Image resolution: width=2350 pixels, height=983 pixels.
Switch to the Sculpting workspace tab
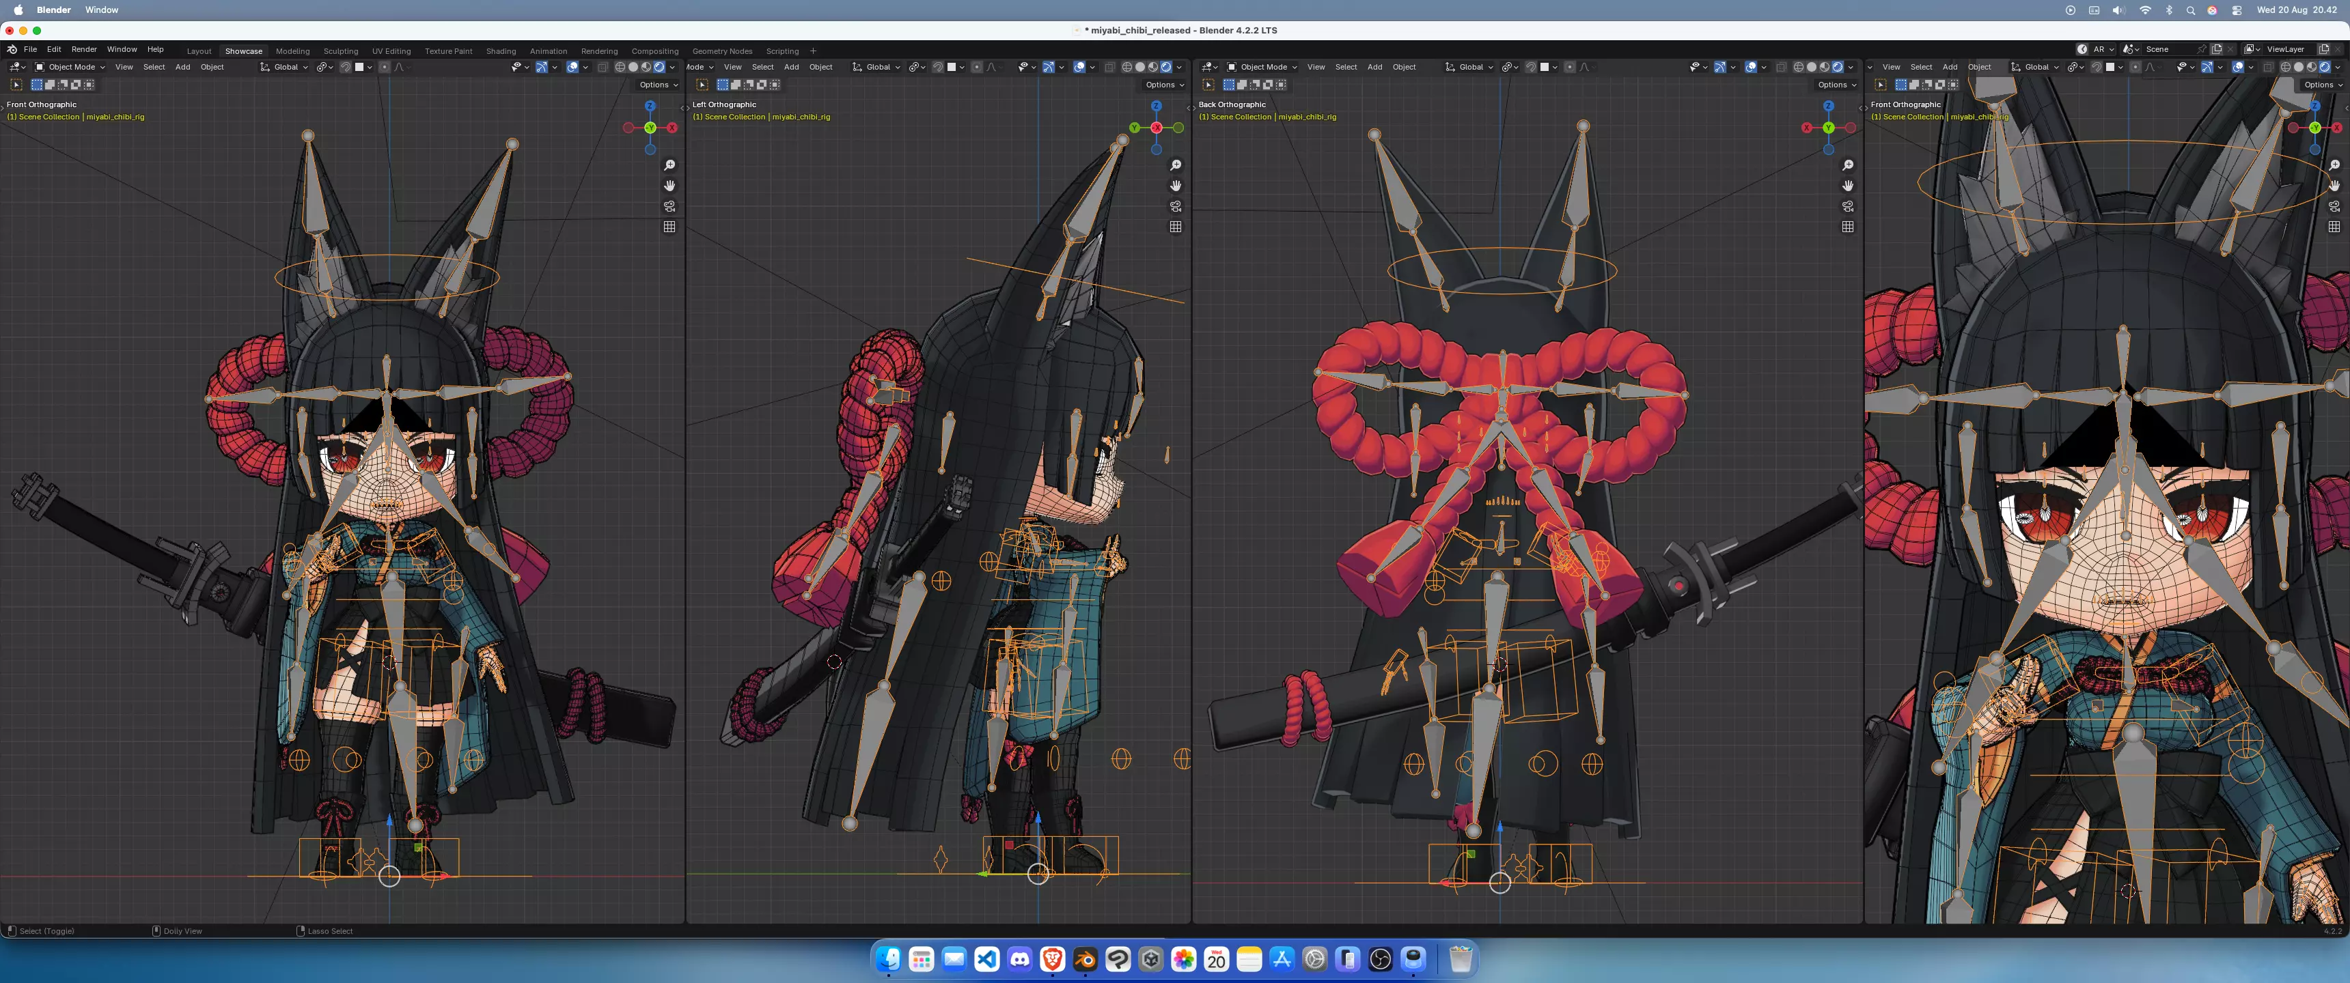tap(340, 51)
